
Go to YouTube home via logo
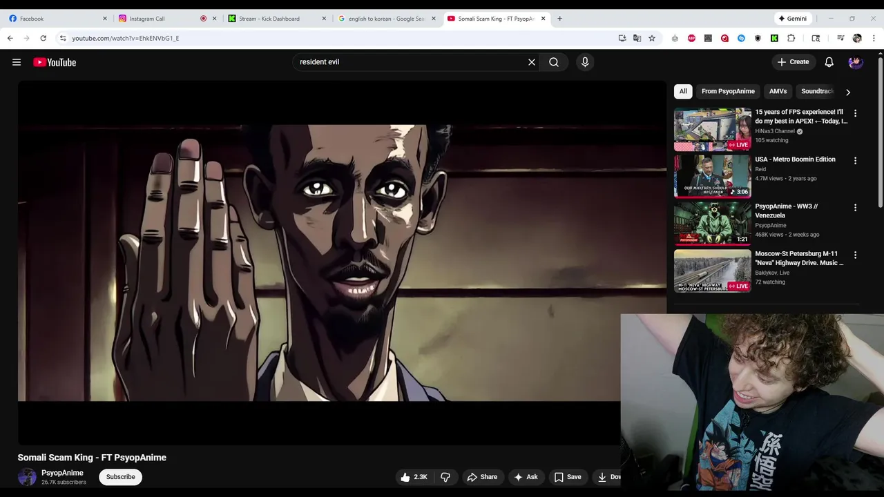point(55,62)
